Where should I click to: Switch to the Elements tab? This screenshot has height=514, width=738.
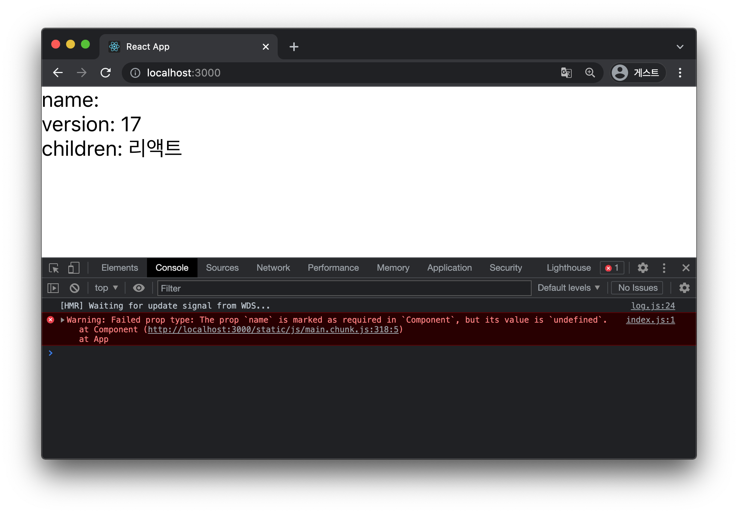pos(120,268)
